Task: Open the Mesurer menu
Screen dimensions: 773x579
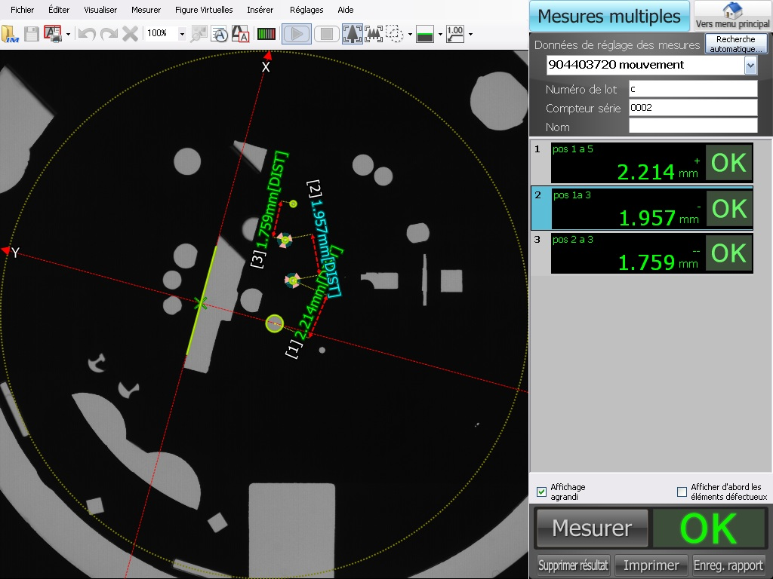Action: click(x=146, y=10)
